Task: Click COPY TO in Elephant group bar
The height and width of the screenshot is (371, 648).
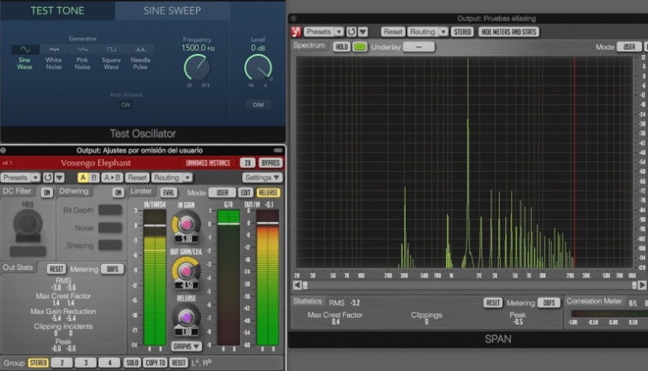Action: click(156, 362)
